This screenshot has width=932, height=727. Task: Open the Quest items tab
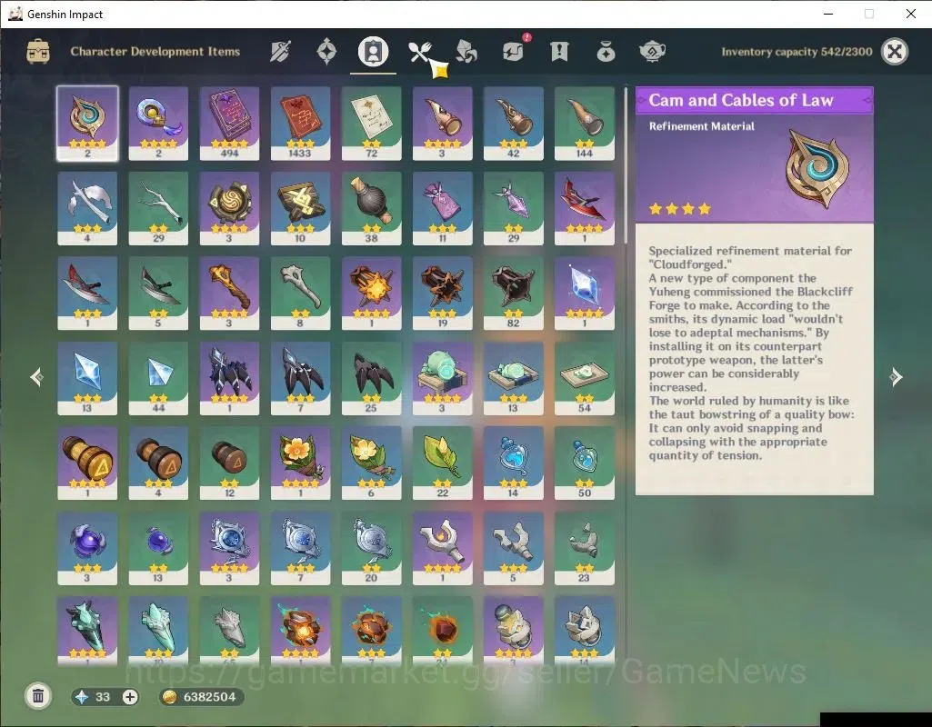[x=559, y=52]
